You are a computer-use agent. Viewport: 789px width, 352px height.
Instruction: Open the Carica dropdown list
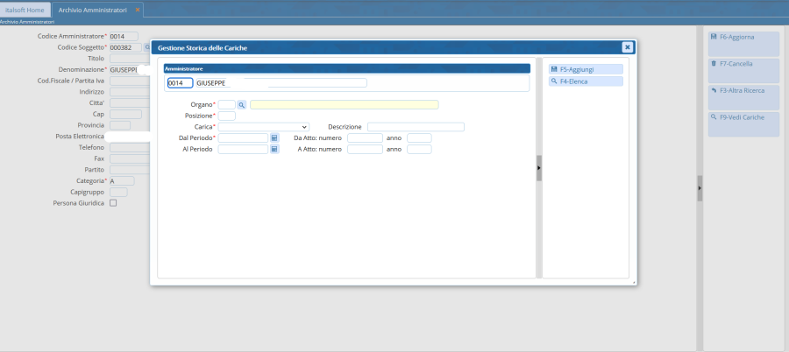(263, 127)
